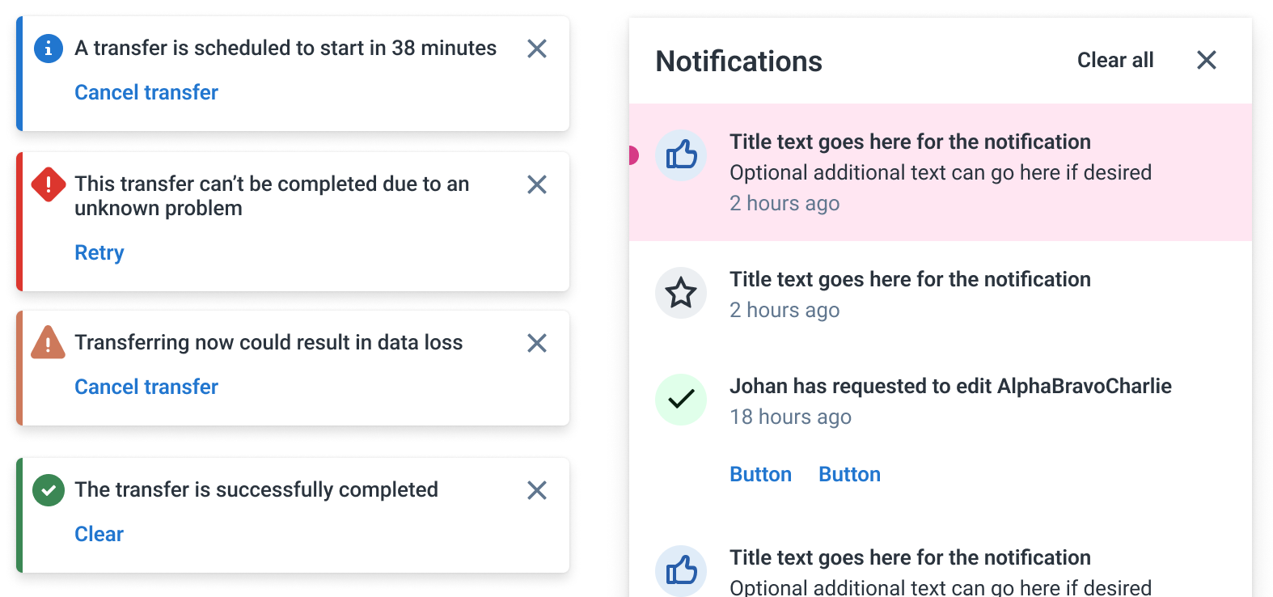
Task: Click the blue info icon on scheduled transfer alert
Action: pyautogui.click(x=49, y=49)
